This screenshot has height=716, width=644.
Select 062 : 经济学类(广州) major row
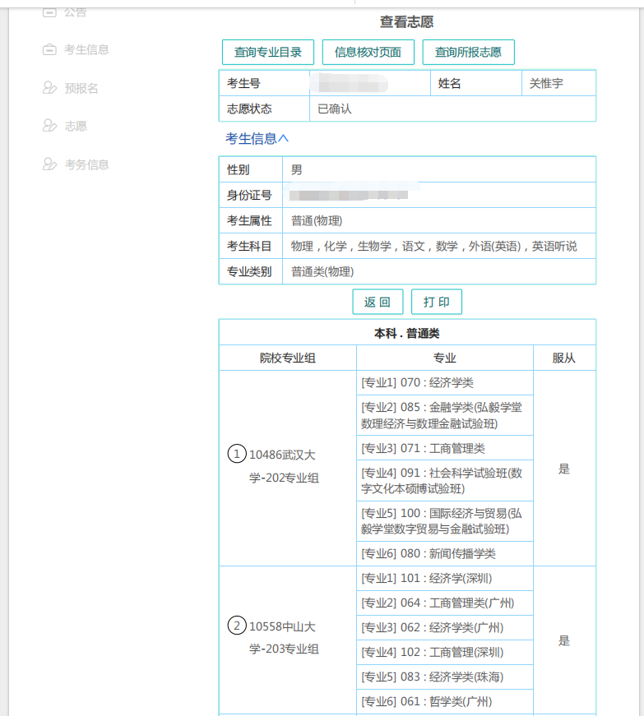(x=445, y=627)
